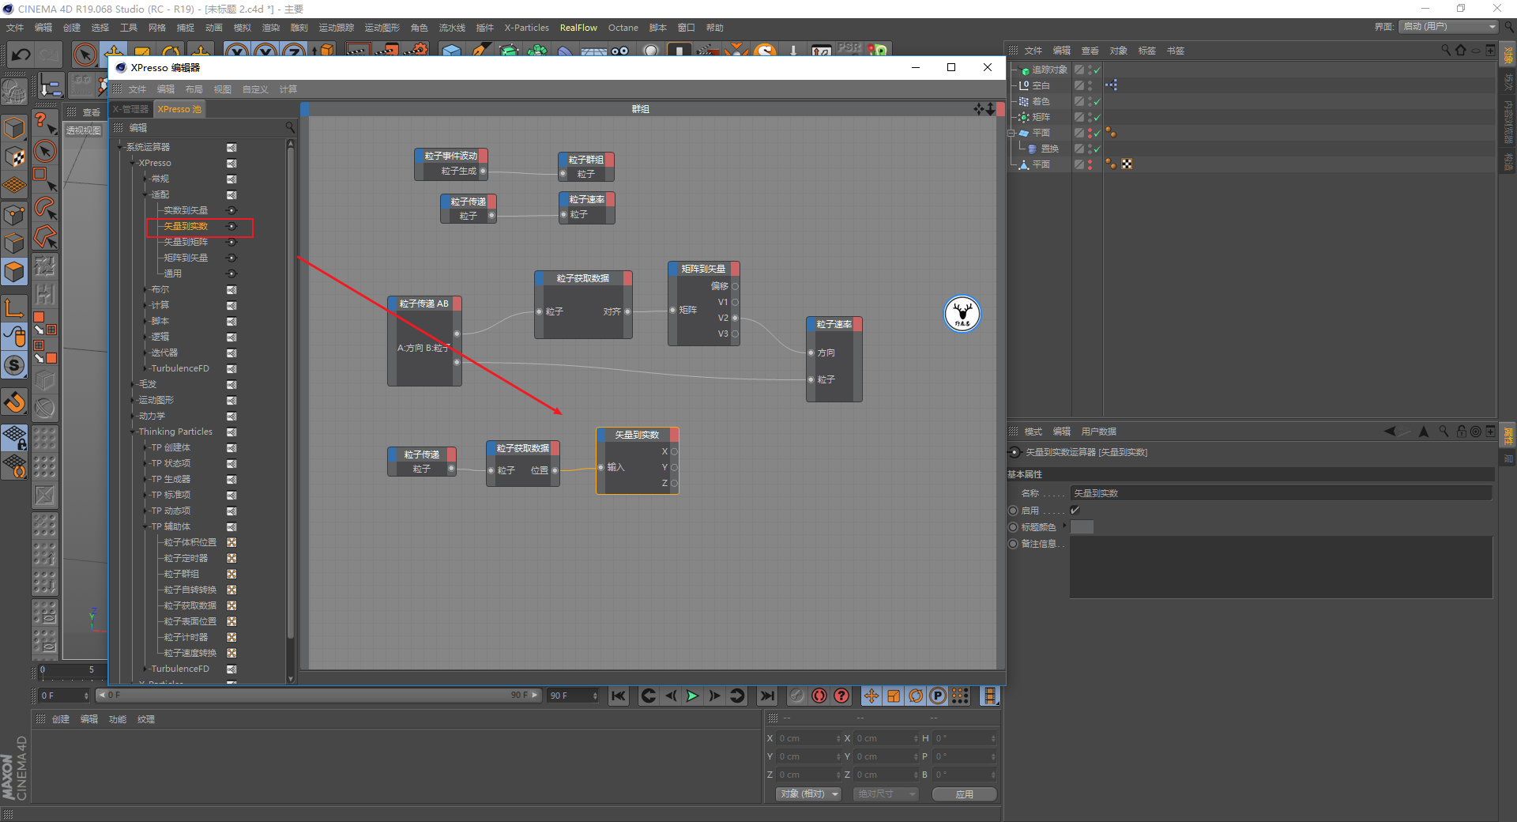Open the X-Particles menu in the main menu bar
1517x822 pixels.
pyautogui.click(x=527, y=28)
